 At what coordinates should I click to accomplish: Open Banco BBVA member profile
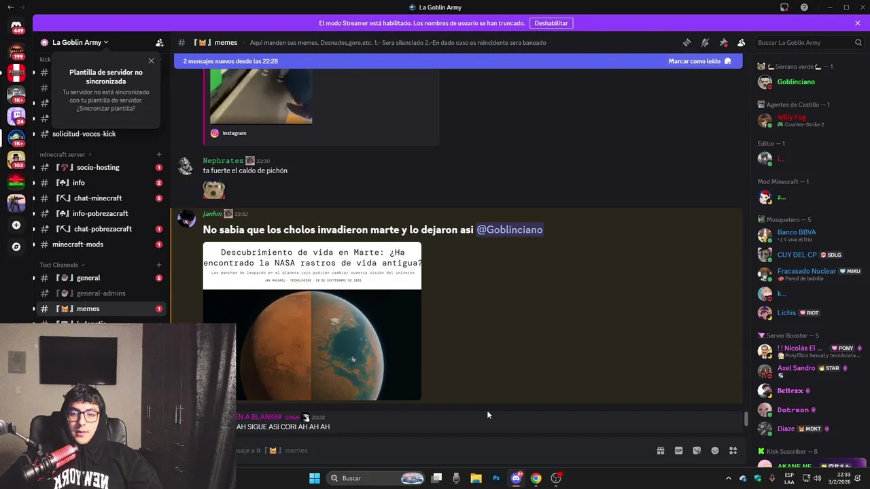pyautogui.click(x=809, y=235)
